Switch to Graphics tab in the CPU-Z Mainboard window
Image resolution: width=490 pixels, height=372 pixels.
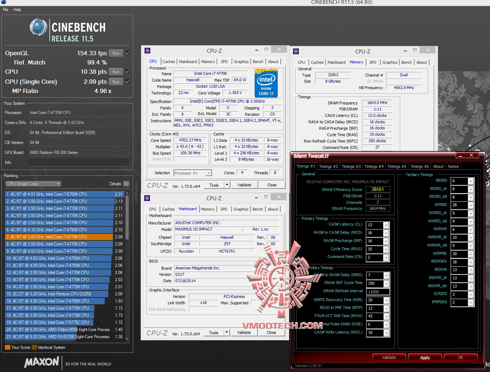pos(241,209)
